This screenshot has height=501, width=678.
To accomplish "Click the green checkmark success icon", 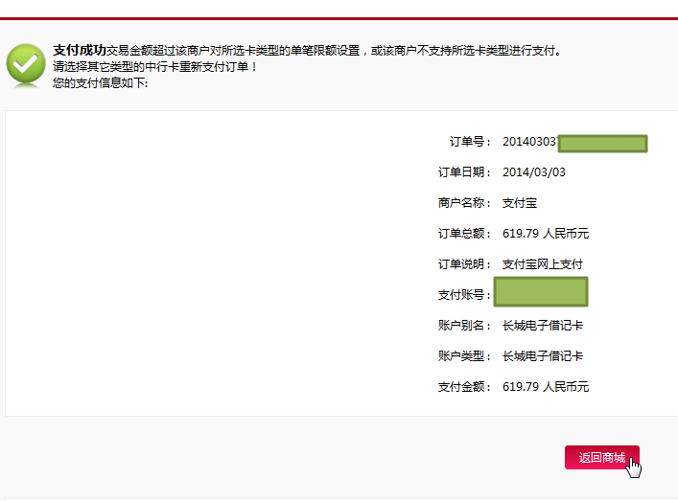I will (x=25, y=63).
